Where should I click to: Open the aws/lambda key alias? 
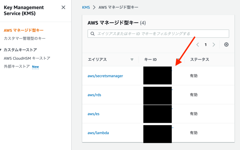(98, 133)
